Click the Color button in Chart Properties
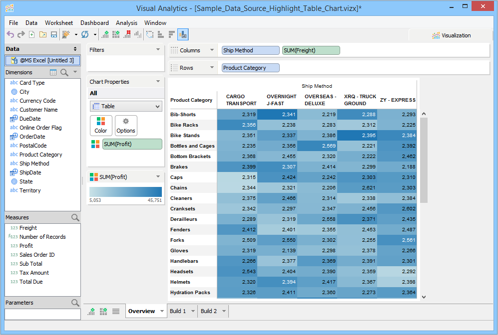The image size is (498, 335). [x=101, y=125]
